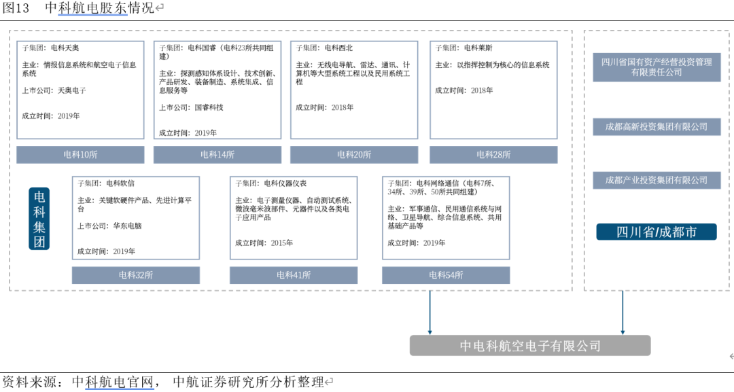The image size is (734, 392).
Task: Click 成立时间：2018年 in the 电科西北 card
Action: (x=324, y=107)
